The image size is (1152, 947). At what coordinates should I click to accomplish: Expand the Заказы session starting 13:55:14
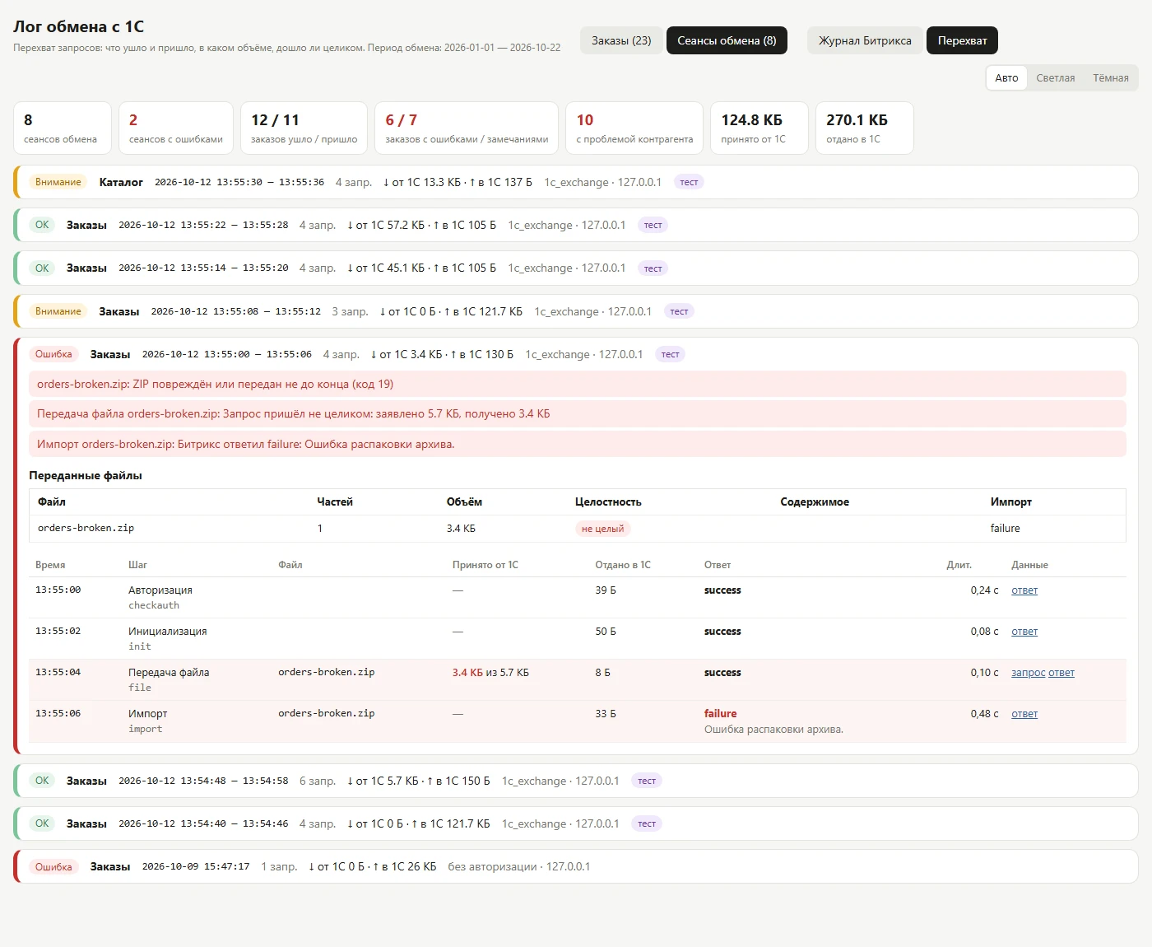(x=576, y=268)
